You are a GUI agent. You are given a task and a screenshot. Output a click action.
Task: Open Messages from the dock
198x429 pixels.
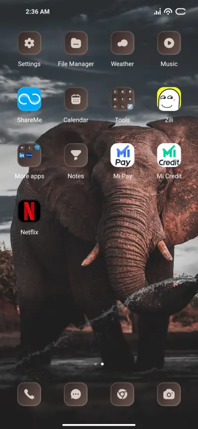coord(76,394)
